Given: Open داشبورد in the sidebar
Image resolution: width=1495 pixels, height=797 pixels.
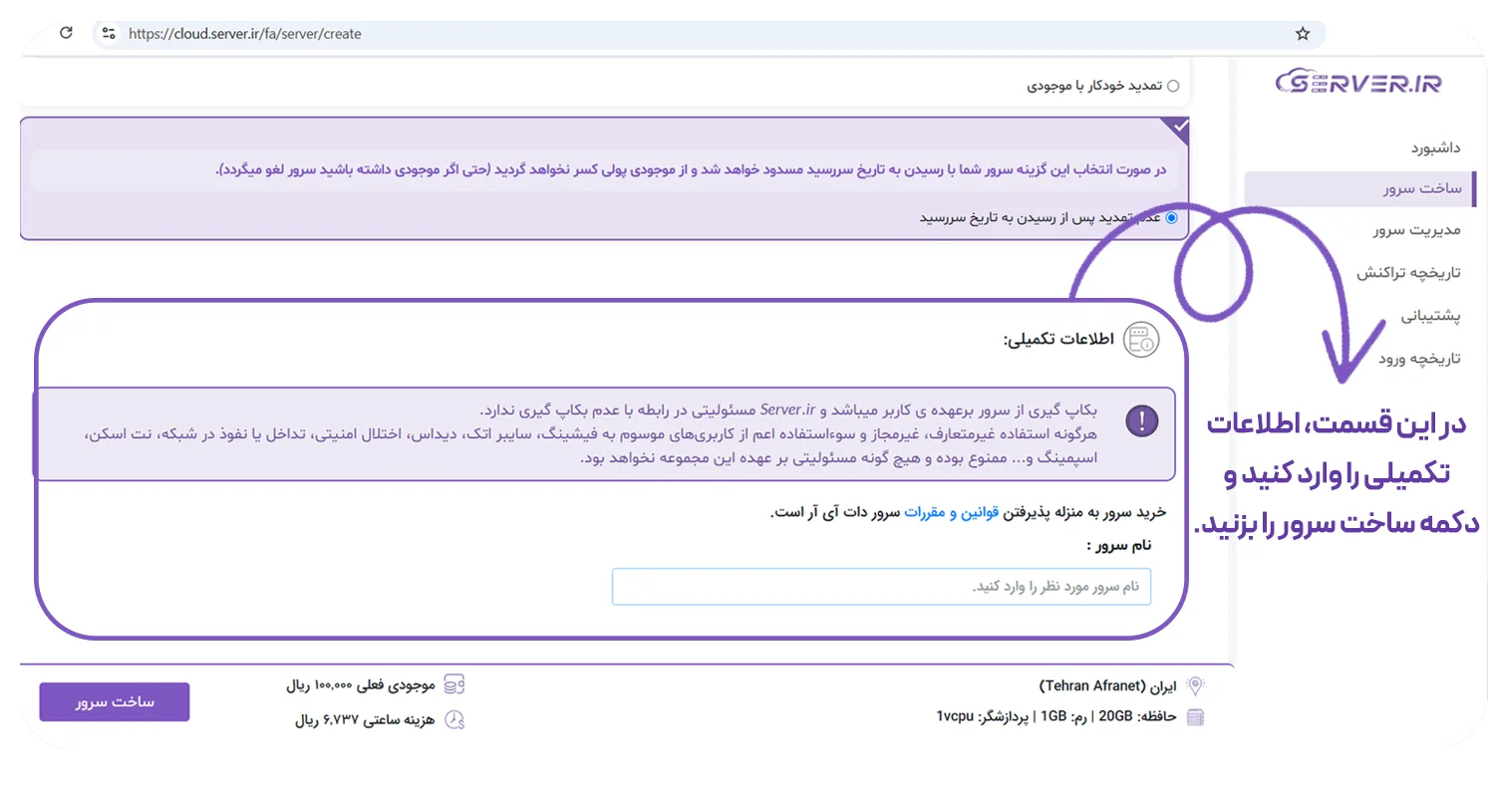Looking at the screenshot, I should click(1434, 147).
